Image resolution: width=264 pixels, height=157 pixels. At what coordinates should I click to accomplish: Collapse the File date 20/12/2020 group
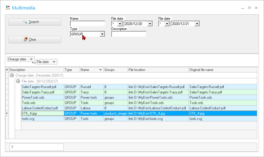18,81
